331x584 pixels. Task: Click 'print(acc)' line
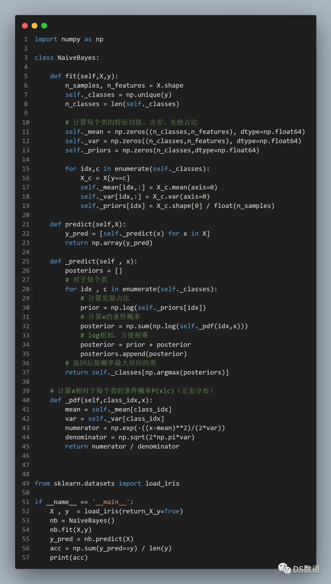click(69, 558)
